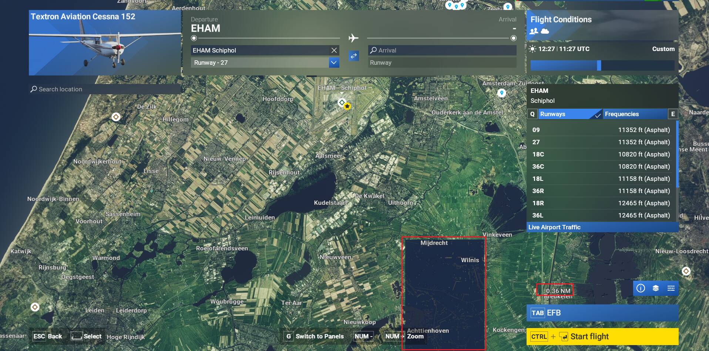This screenshot has width=709, height=351.
Task: Open the EFB button
Action: click(x=602, y=313)
